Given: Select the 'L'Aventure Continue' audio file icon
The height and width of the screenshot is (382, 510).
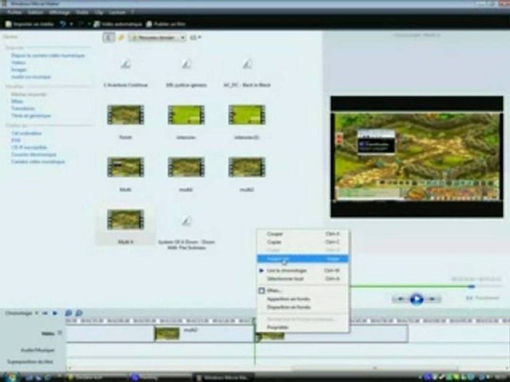Looking at the screenshot, I should tap(125, 64).
